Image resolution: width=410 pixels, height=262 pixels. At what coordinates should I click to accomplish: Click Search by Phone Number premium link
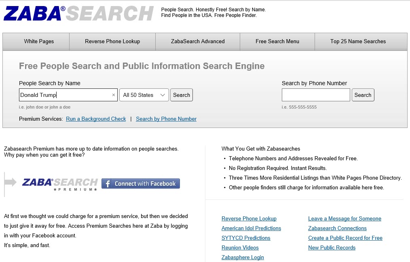[x=166, y=119]
